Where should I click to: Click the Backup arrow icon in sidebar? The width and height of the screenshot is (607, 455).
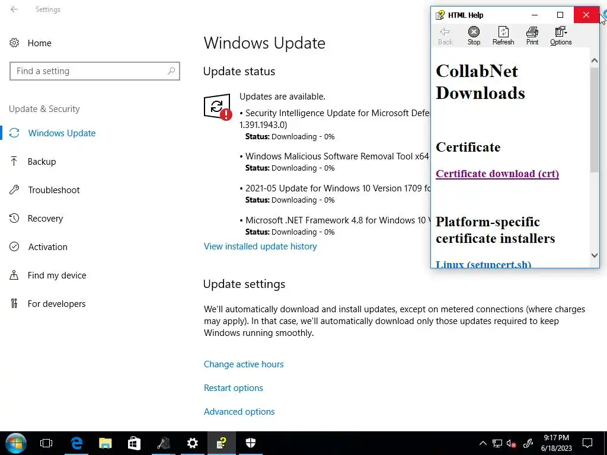click(x=14, y=161)
